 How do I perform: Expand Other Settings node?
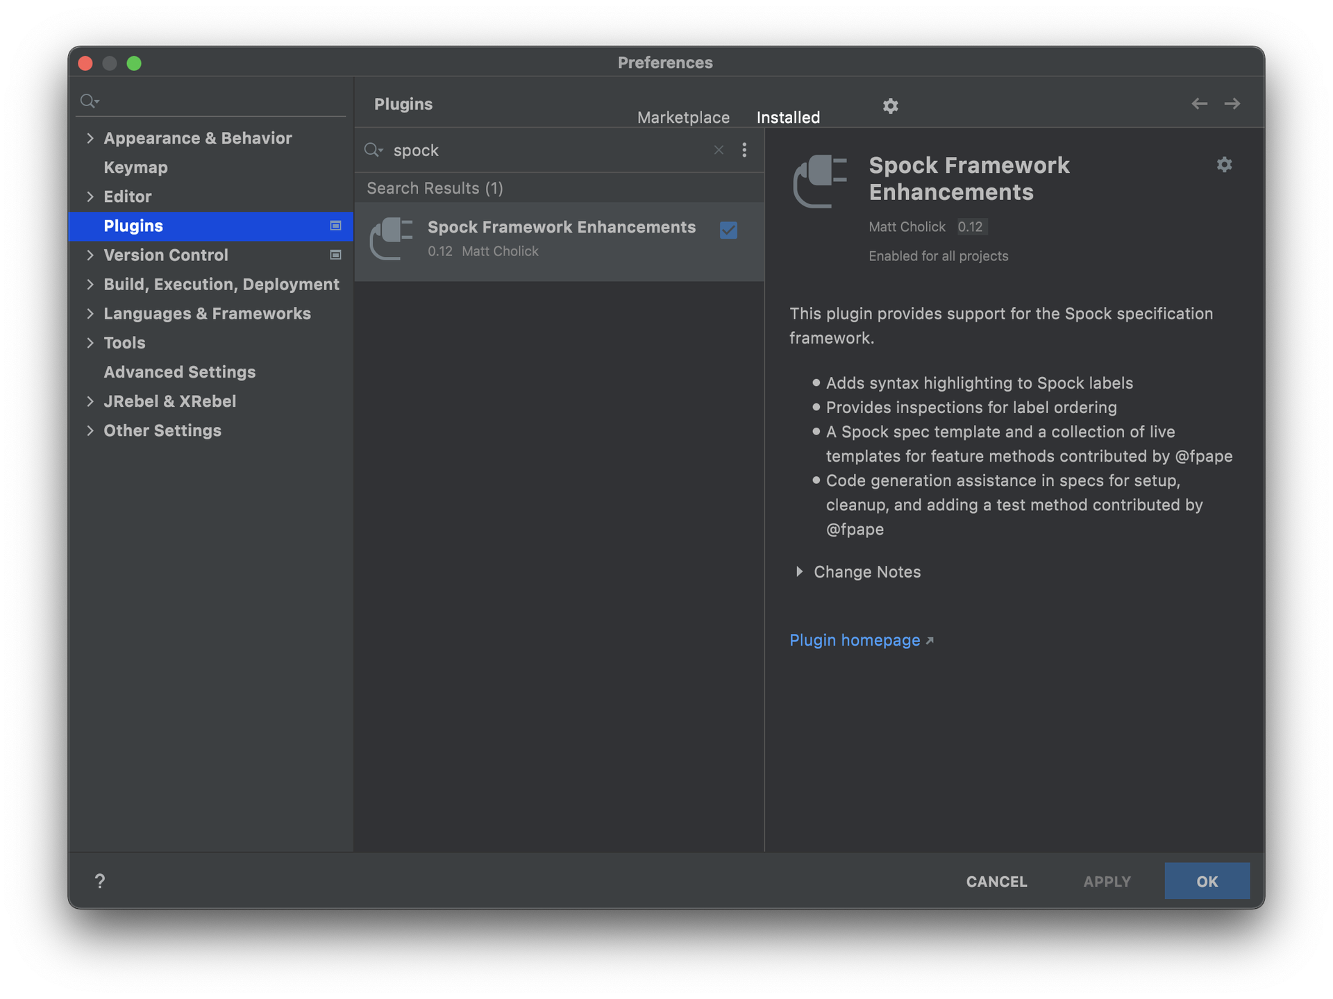point(90,430)
